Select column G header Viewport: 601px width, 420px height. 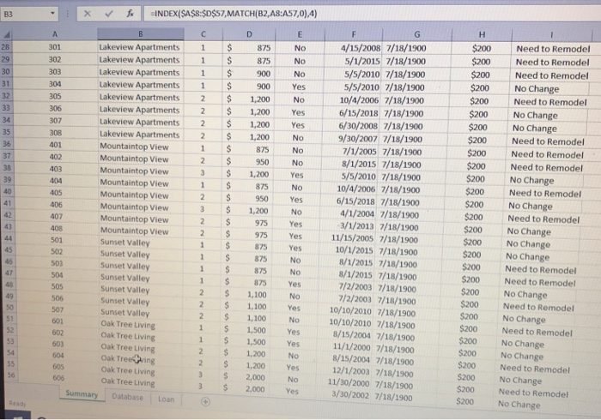tap(417, 34)
